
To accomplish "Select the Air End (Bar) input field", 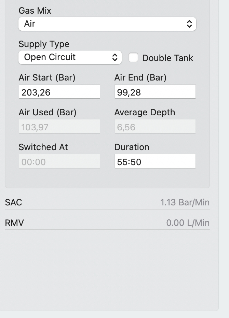I will point(155,92).
